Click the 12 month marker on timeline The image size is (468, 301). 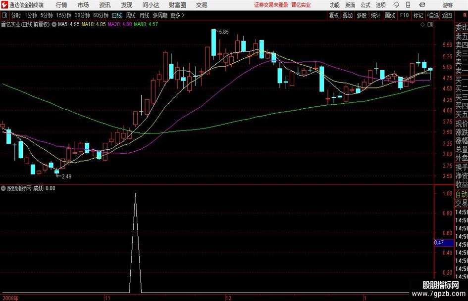click(228, 298)
